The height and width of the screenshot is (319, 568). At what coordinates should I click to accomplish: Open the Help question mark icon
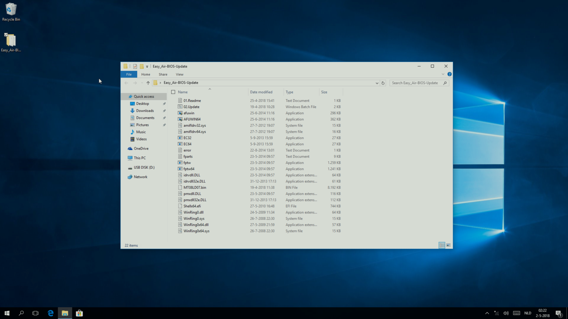(449, 74)
